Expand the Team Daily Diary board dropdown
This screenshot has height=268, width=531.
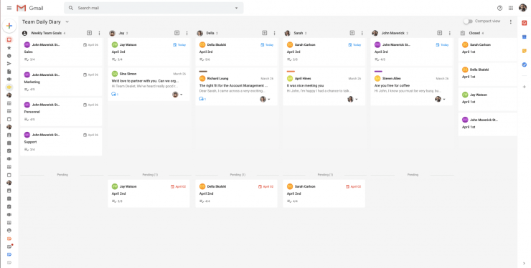pos(67,21)
